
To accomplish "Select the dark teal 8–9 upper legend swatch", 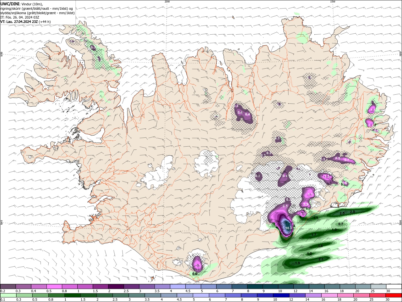I will pyautogui.click(x=255, y=287).
